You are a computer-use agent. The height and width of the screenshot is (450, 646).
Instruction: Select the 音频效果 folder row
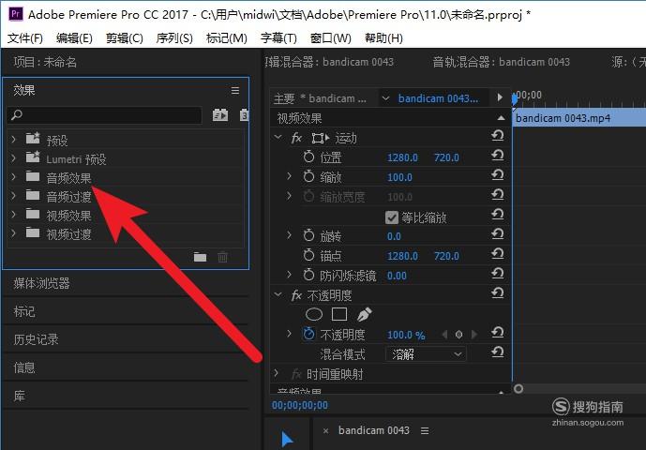click(126, 177)
